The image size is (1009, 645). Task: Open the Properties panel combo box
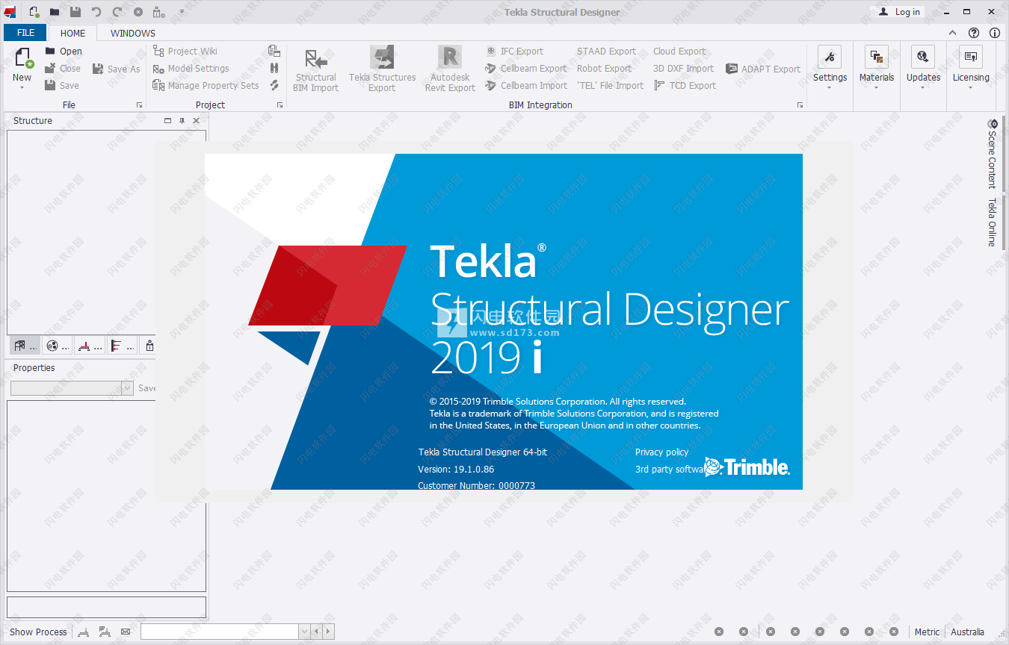pos(72,388)
